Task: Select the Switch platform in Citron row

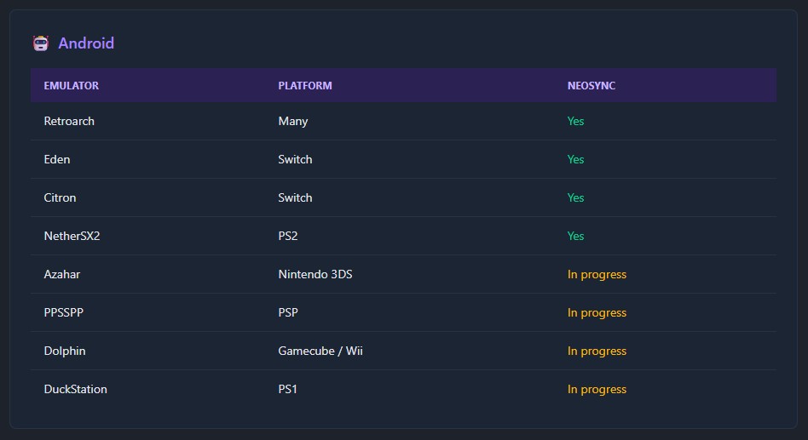Action: (x=295, y=197)
